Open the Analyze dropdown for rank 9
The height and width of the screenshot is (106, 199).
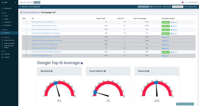166,52
